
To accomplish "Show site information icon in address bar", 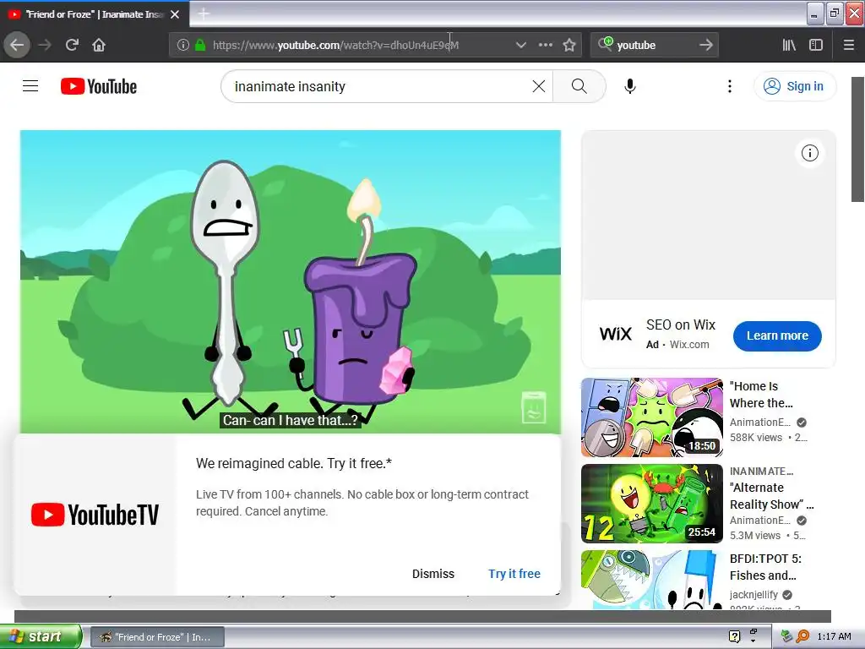I will click(x=183, y=45).
